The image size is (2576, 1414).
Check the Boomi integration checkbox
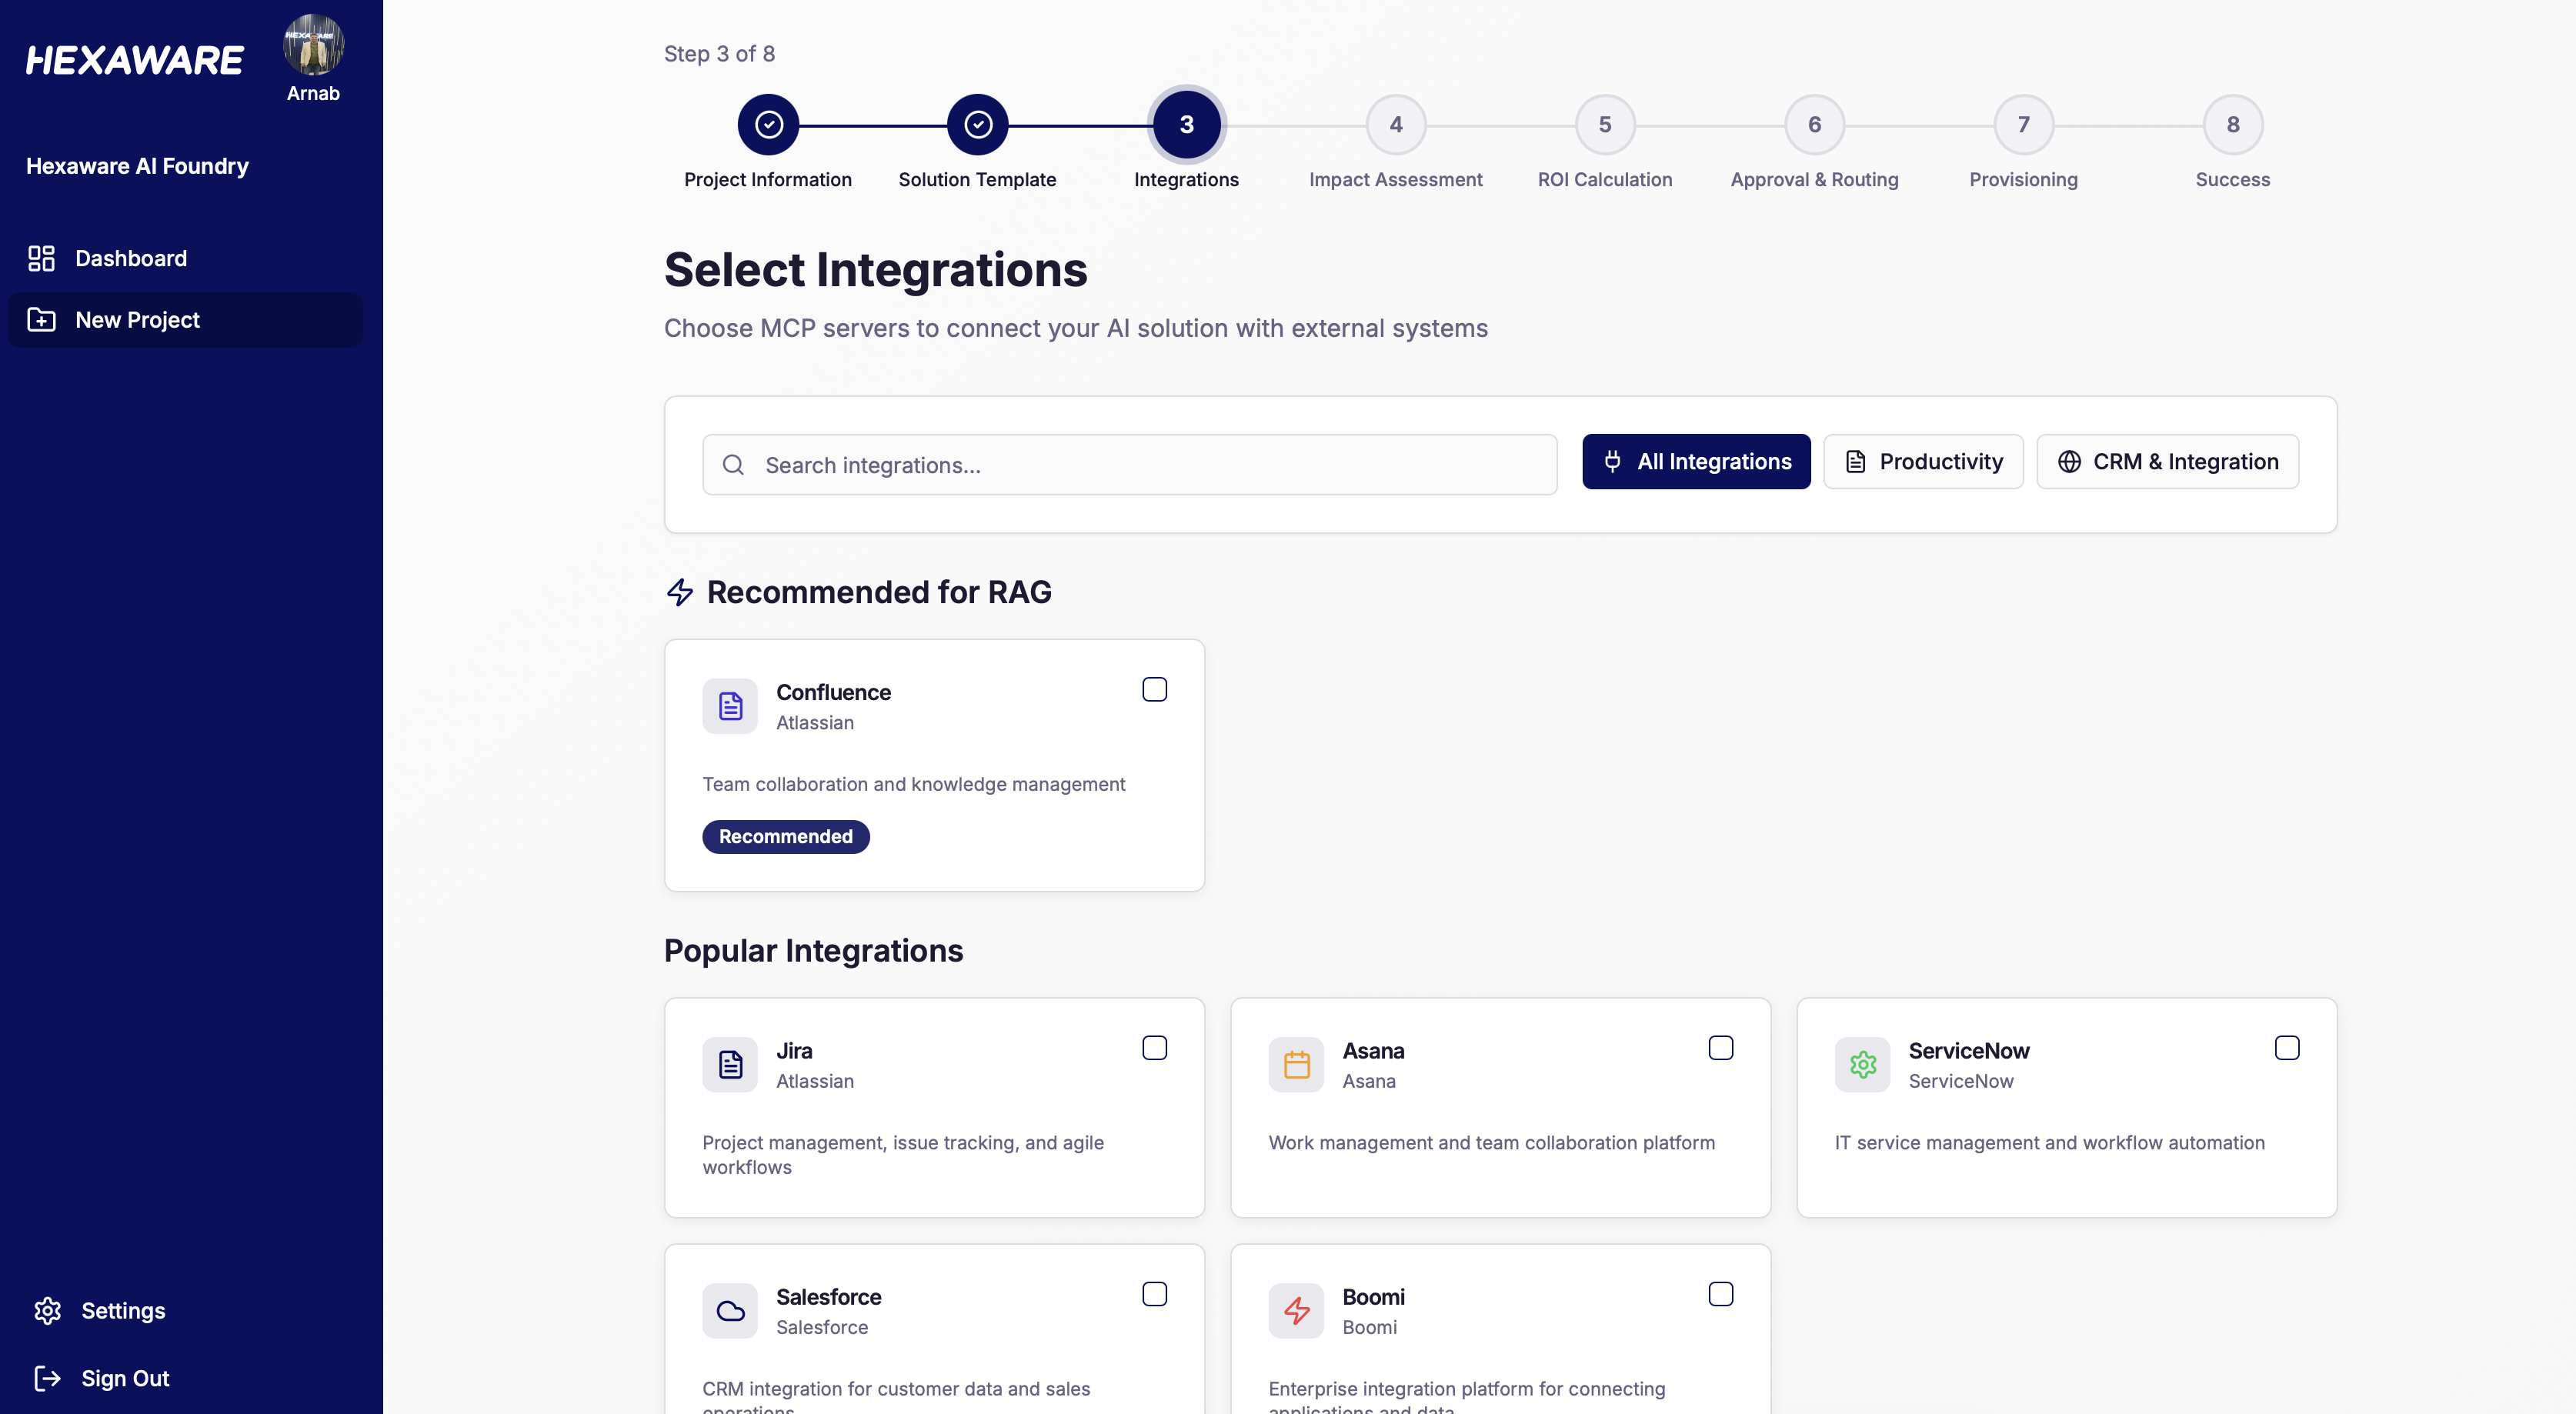coord(1721,1293)
